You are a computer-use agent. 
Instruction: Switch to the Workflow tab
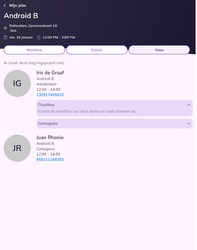(34, 50)
